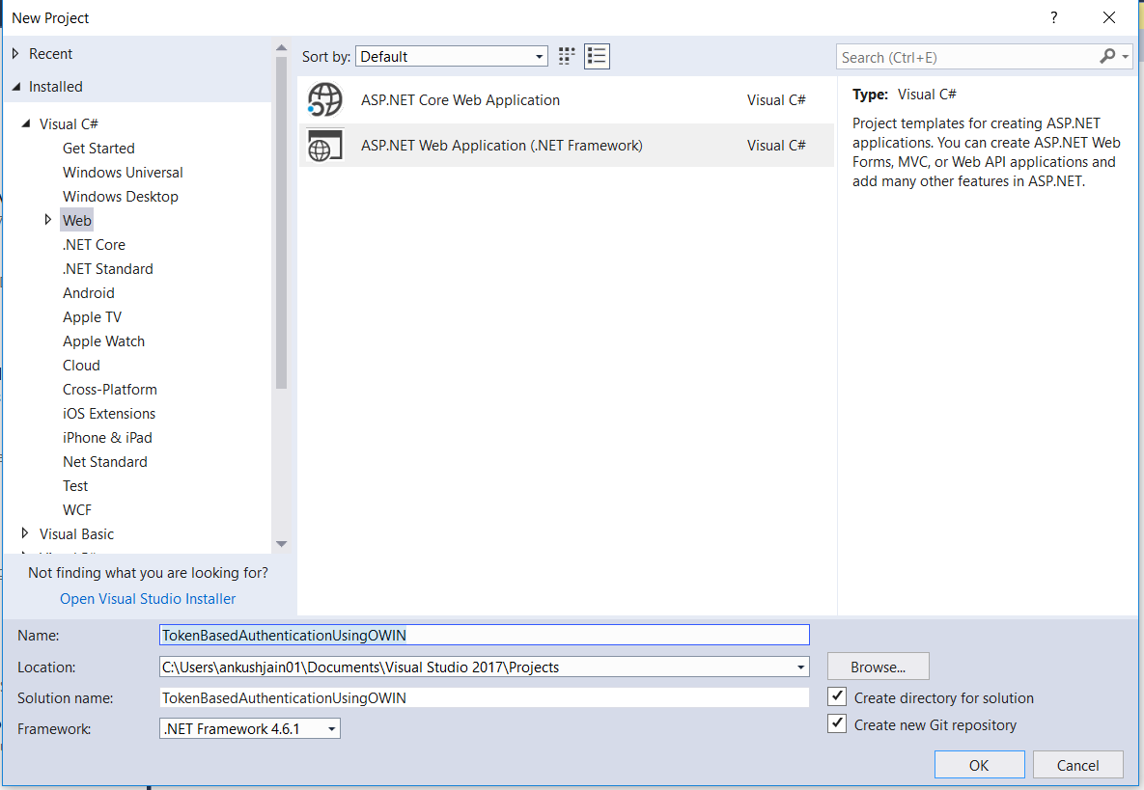Disable Create new Git repository

(x=836, y=722)
